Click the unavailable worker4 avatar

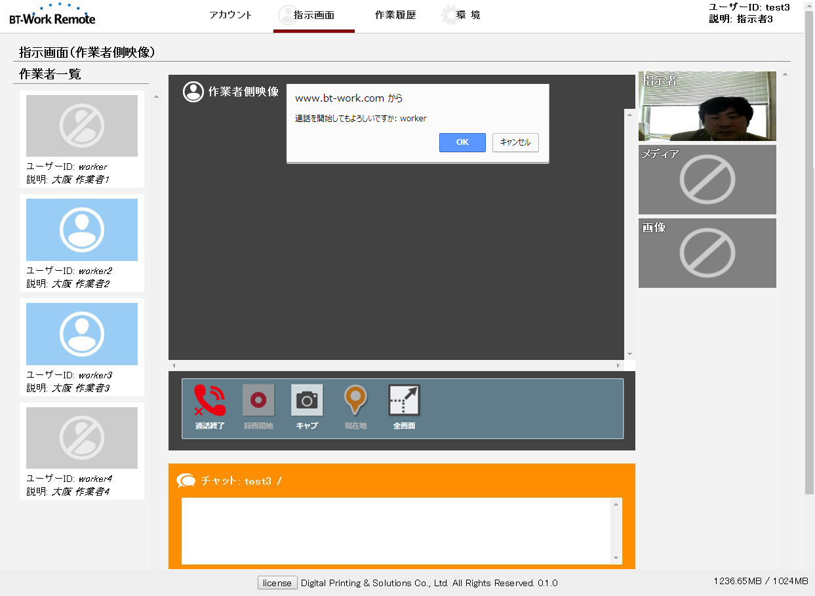[82, 438]
